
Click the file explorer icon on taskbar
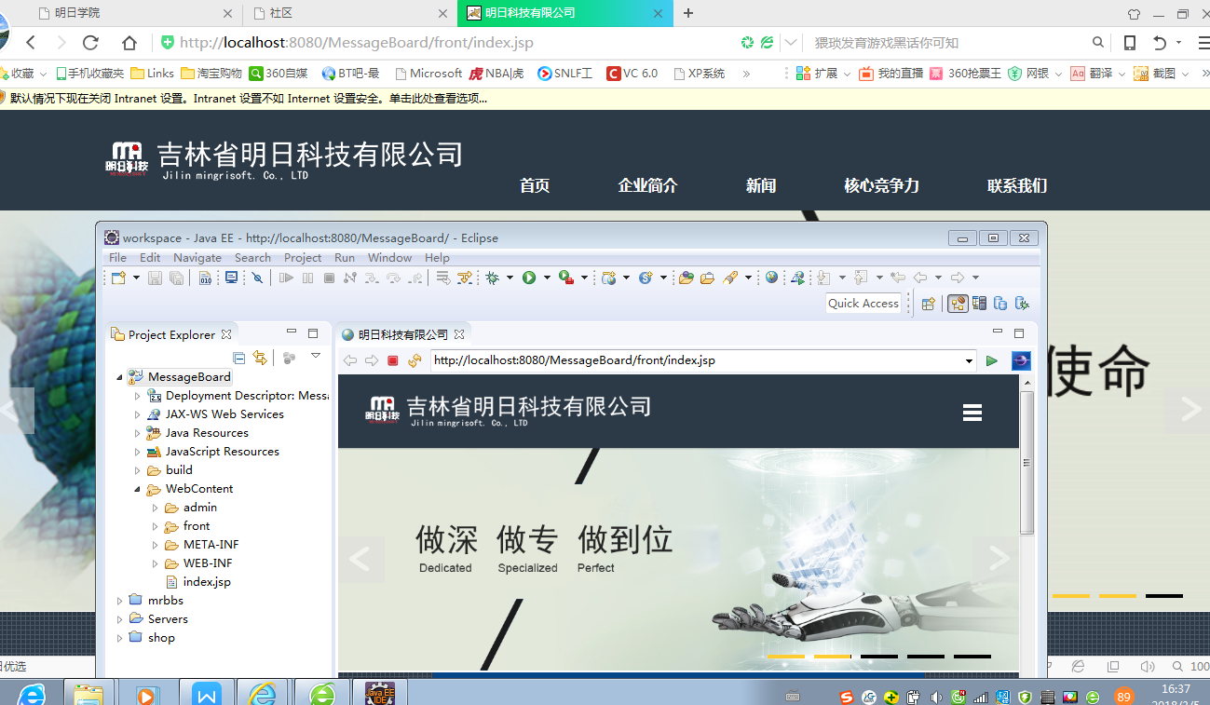(88, 693)
